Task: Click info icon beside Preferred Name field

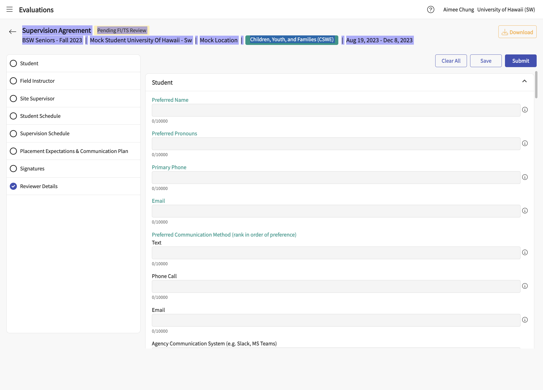Action: click(x=525, y=110)
